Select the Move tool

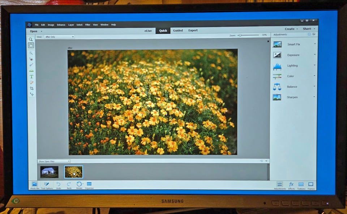point(32,94)
